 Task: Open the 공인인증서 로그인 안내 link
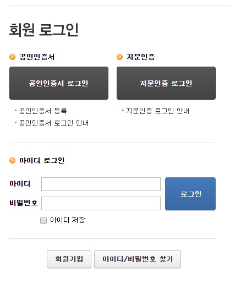(54, 123)
